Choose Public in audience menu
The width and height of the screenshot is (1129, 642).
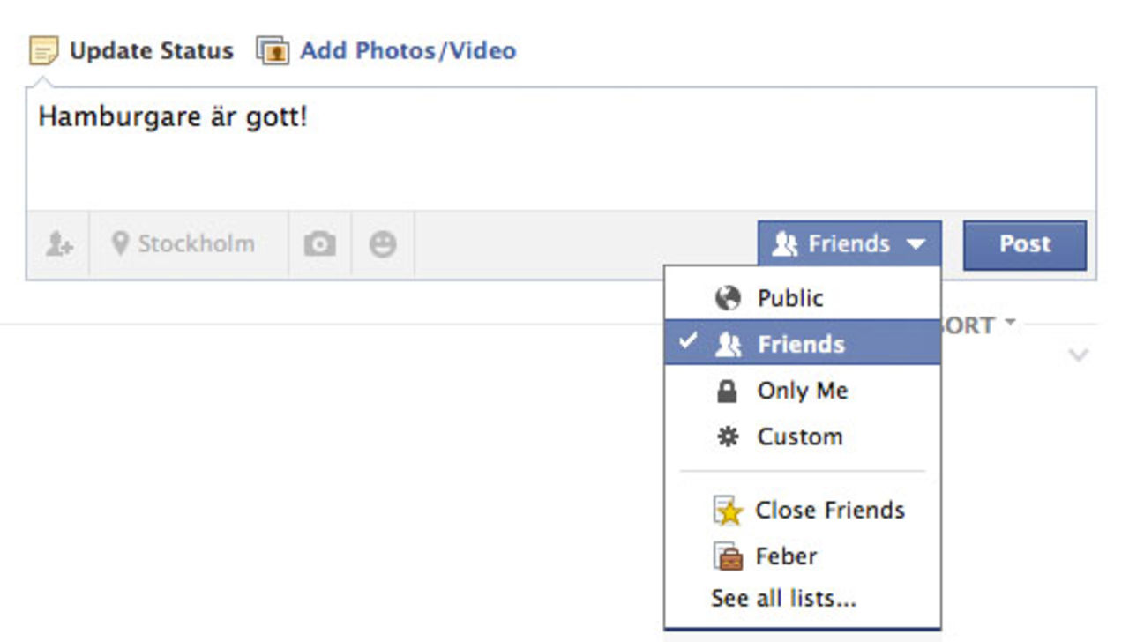tap(790, 298)
